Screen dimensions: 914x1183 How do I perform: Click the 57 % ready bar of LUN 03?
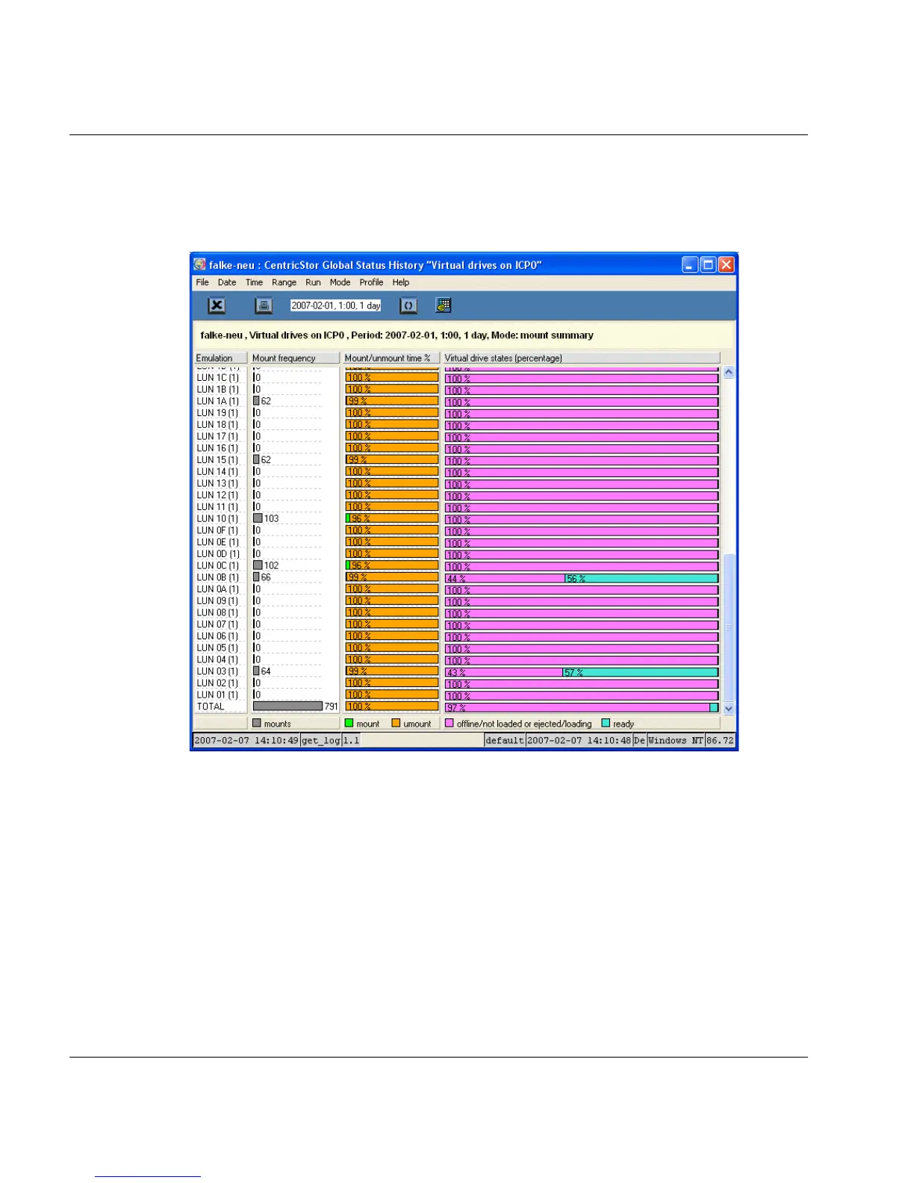pyautogui.click(x=641, y=672)
